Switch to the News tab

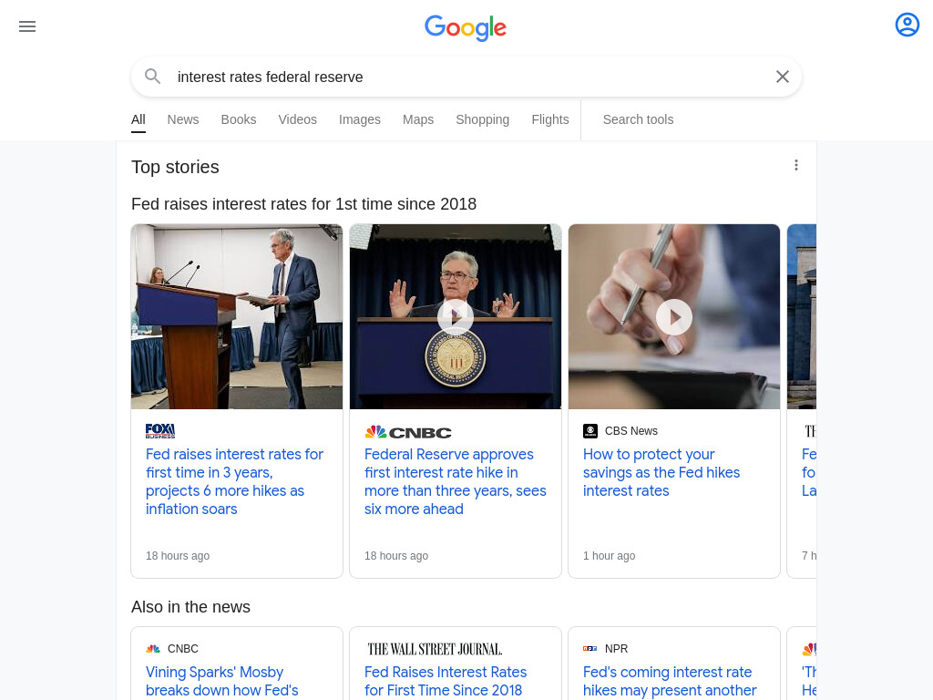coord(182,119)
